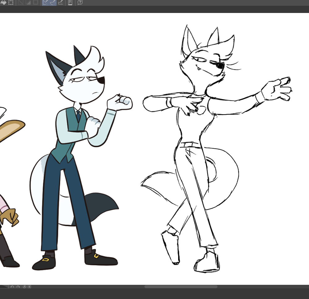This screenshot has width=309, height=299.
Task: Disable Snap to Special Ruler
Action: pyautogui.click(x=53, y=2)
